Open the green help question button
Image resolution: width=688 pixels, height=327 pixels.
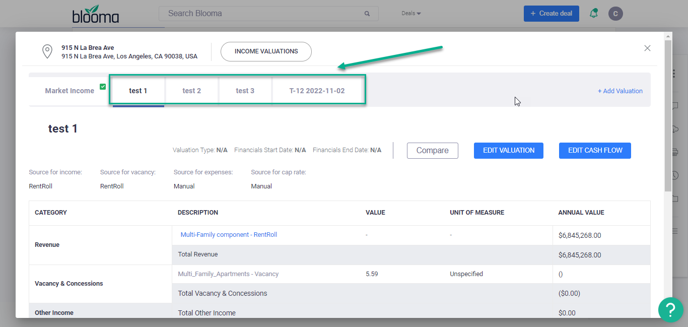point(671,309)
